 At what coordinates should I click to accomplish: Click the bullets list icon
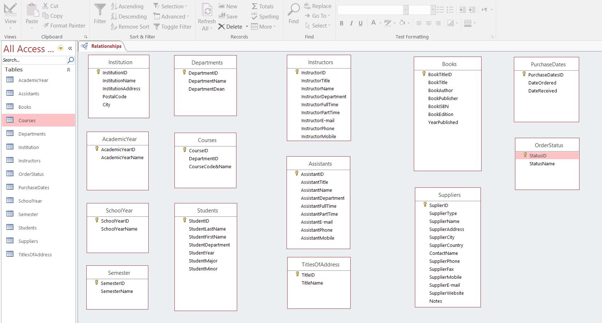click(x=441, y=10)
